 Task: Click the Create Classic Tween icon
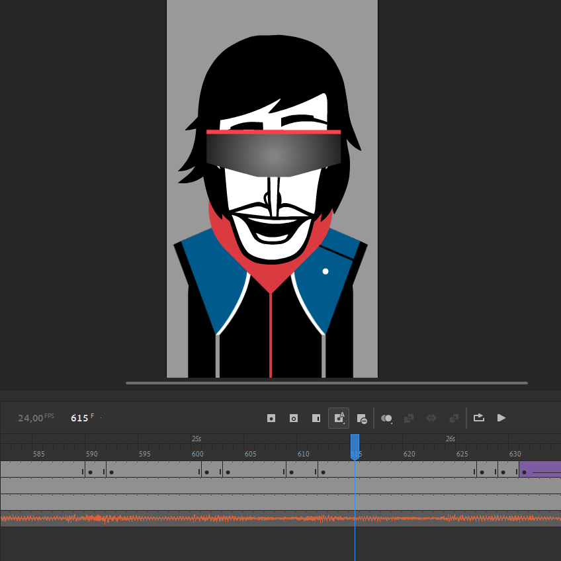pos(409,418)
